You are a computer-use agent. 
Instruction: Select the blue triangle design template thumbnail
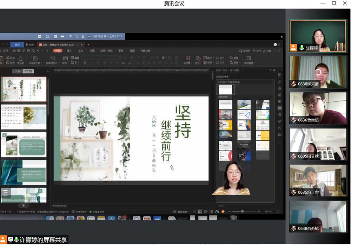244,115
